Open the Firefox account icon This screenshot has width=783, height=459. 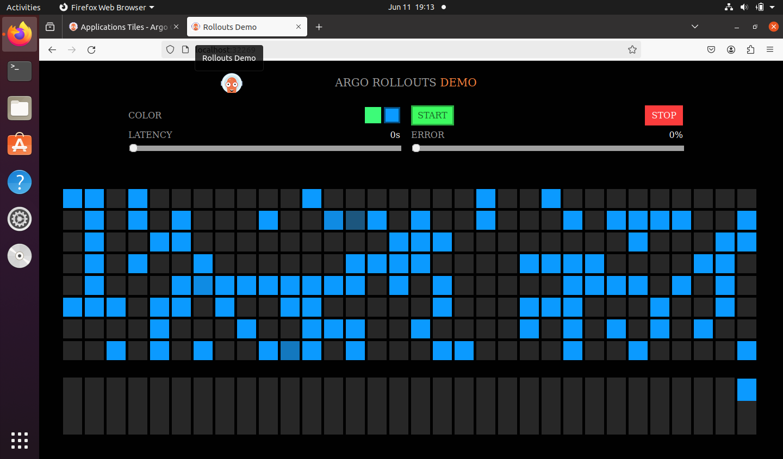click(x=731, y=50)
